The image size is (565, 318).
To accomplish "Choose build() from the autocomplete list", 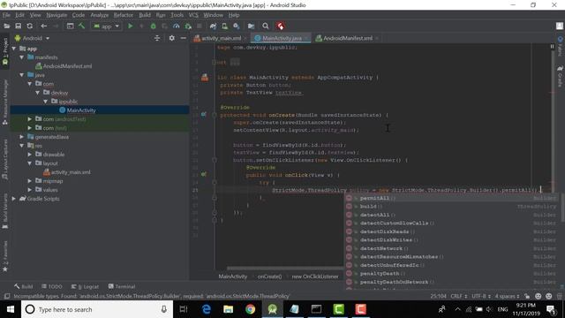I will click(x=451, y=207).
